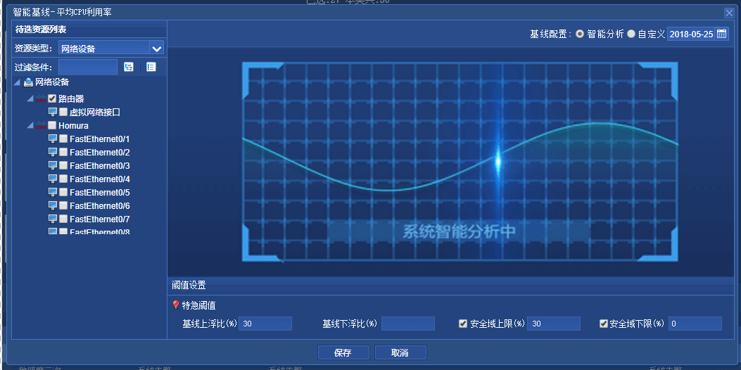Uncheck the 路由器 checkbox
Image resolution: width=741 pixels, height=370 pixels.
(x=52, y=99)
